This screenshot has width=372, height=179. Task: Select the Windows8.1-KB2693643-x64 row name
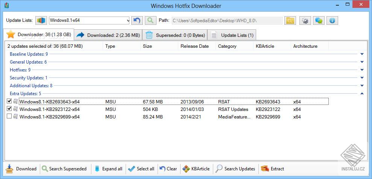pos(49,102)
